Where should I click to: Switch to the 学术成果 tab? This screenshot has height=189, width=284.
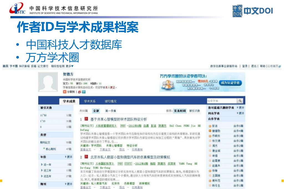[69, 101]
